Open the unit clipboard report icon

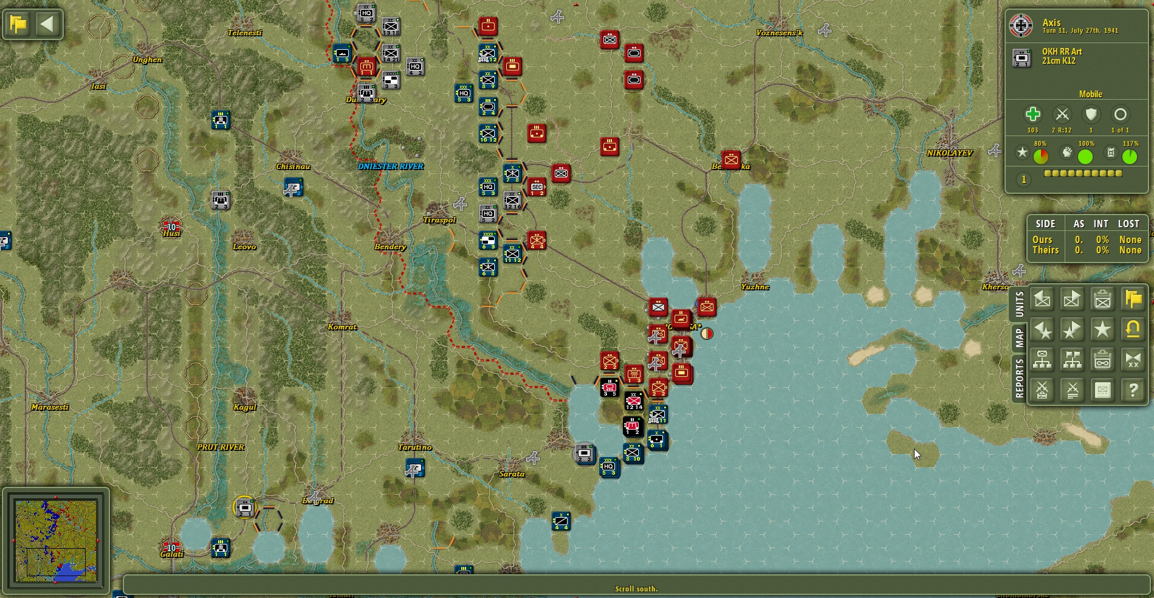1102,299
